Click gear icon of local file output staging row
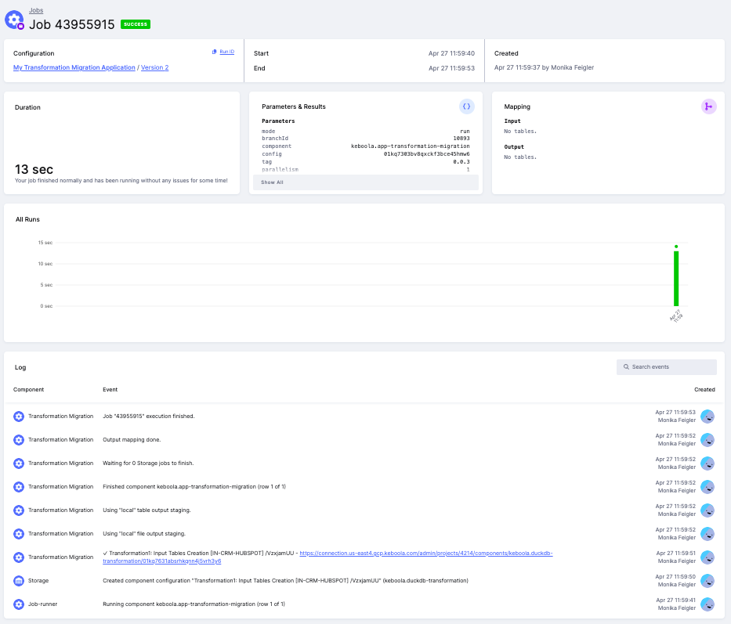 (19, 534)
